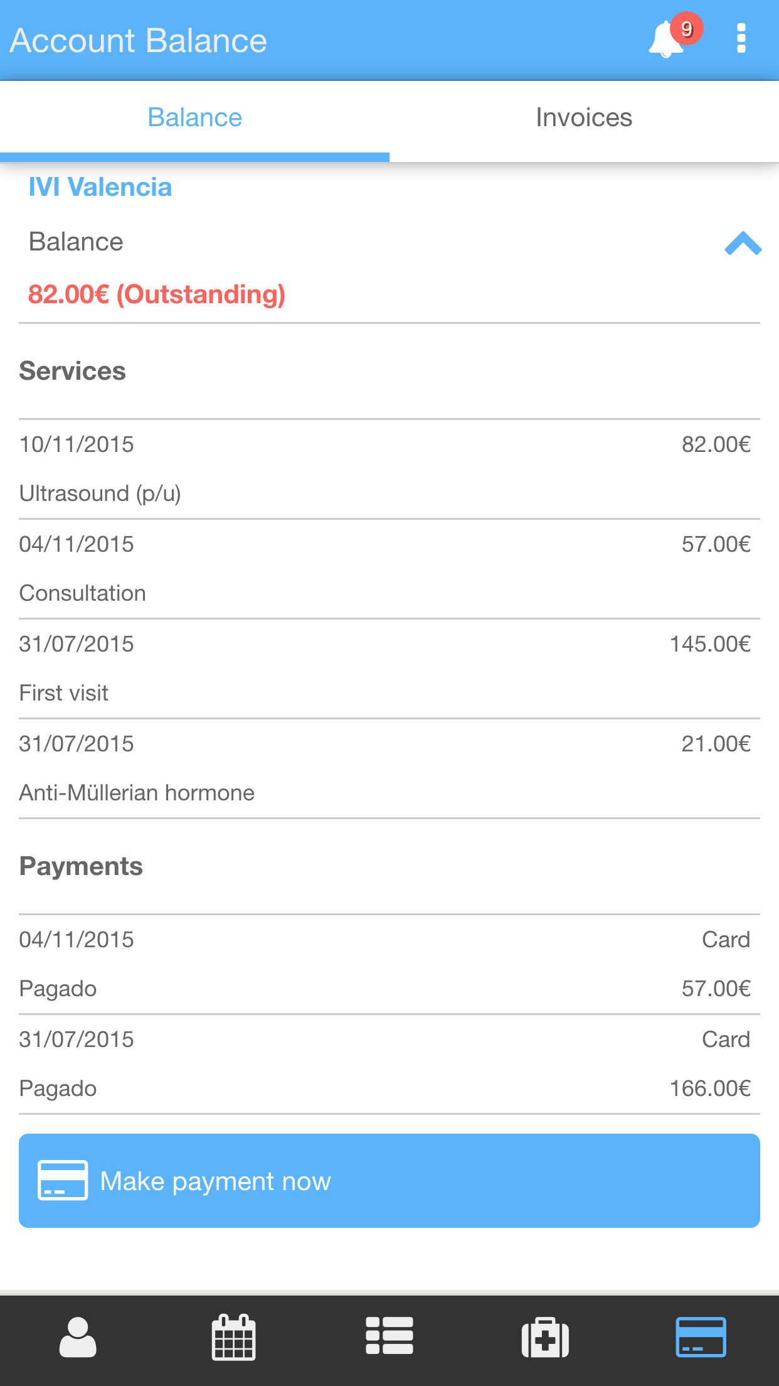
Task: Select the Consultation service row
Action: (x=389, y=569)
